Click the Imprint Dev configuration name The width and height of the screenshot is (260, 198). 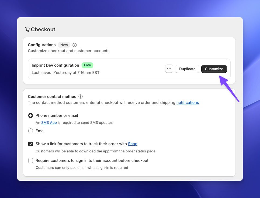point(55,65)
